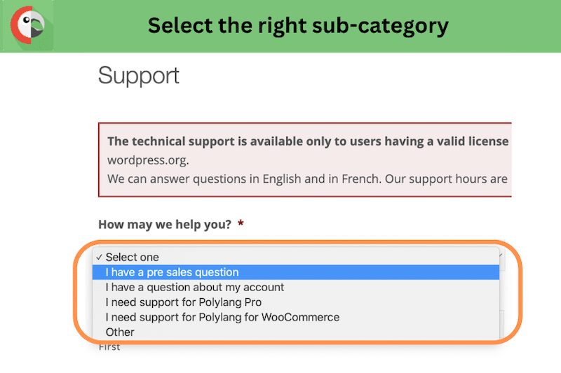Click the 'First' name field label

click(109, 347)
